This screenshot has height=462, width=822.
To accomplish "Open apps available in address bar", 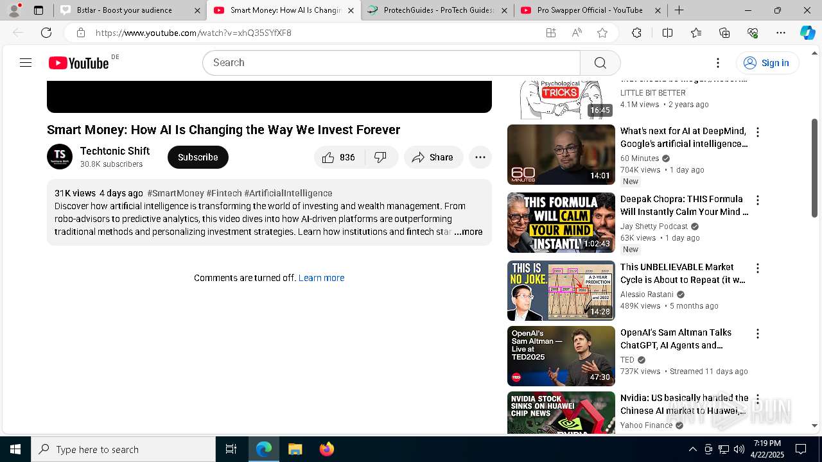I will pos(551,33).
